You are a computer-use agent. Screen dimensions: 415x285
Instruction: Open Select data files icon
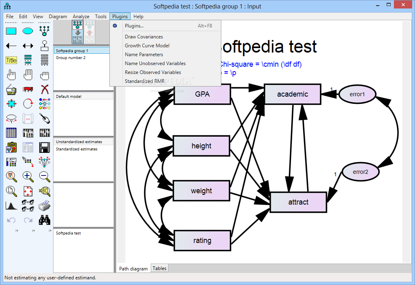pyautogui.click(x=11, y=133)
